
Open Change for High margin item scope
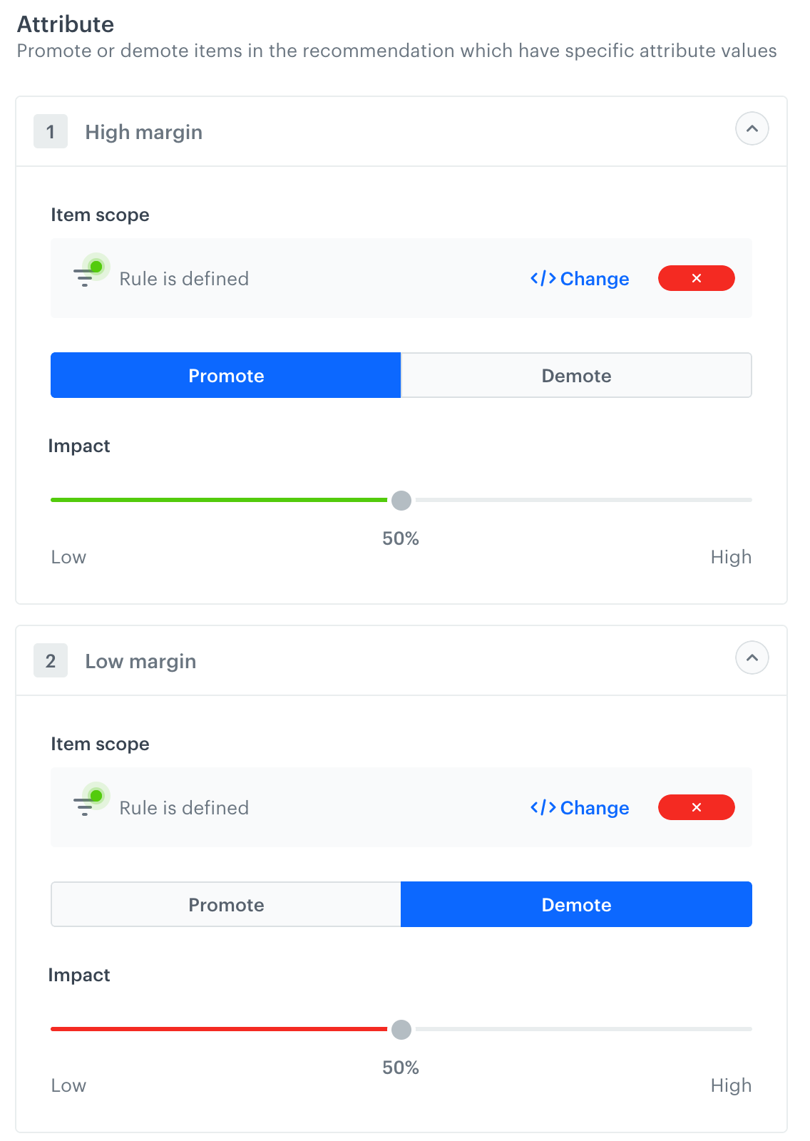(594, 278)
